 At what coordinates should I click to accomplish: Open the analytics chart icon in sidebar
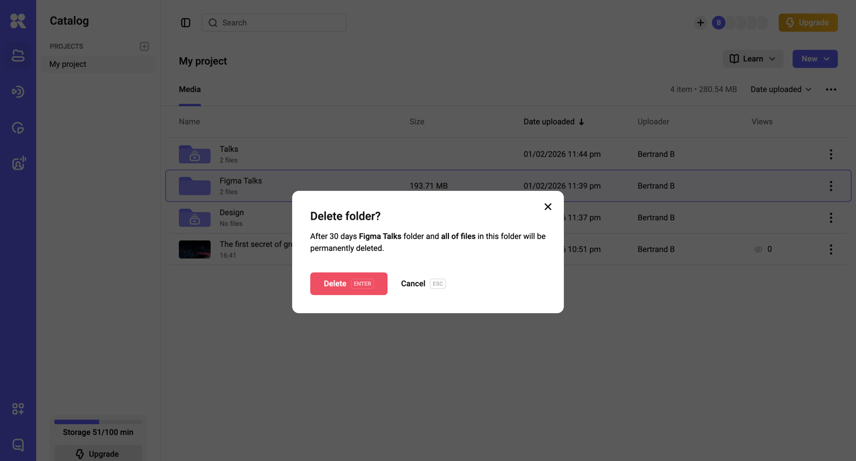pos(18,128)
